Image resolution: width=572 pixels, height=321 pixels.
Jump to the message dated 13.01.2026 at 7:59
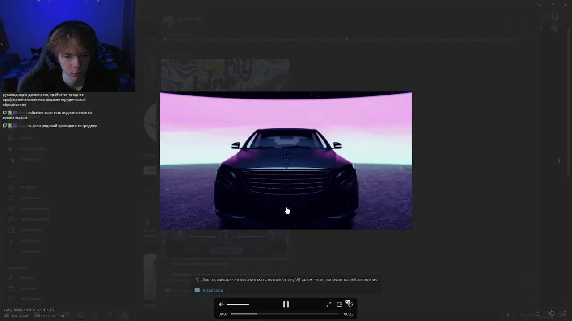point(48,316)
